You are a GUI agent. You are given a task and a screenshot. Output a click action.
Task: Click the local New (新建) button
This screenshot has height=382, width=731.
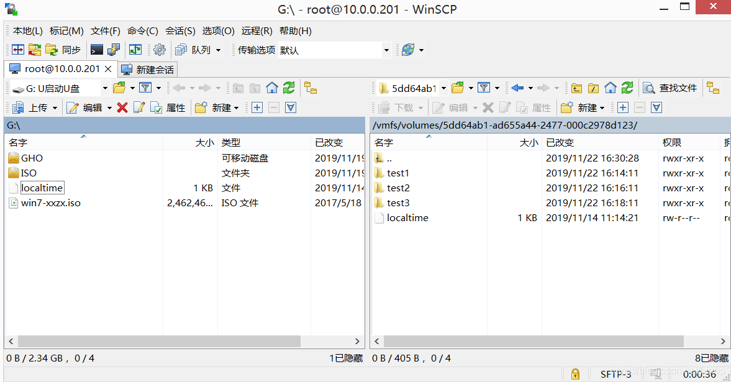pos(213,107)
